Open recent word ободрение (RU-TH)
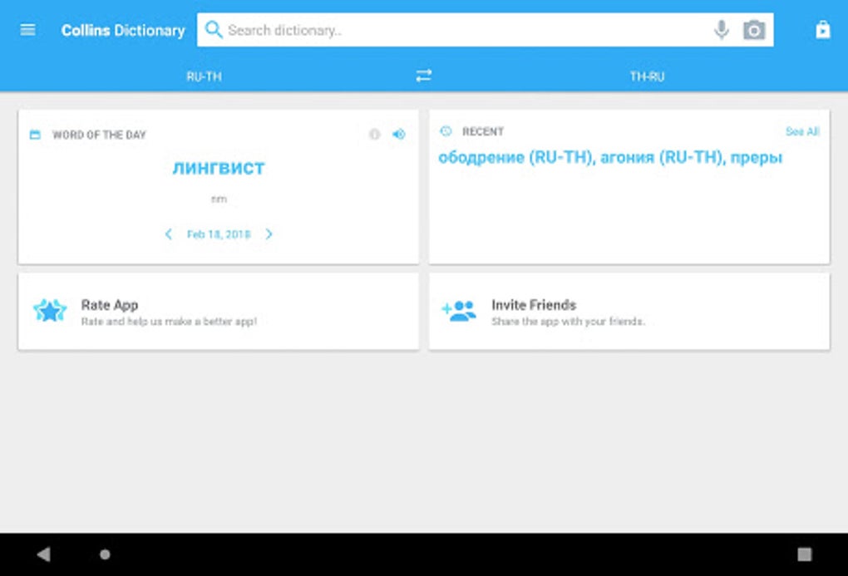848x576 pixels. (516, 157)
